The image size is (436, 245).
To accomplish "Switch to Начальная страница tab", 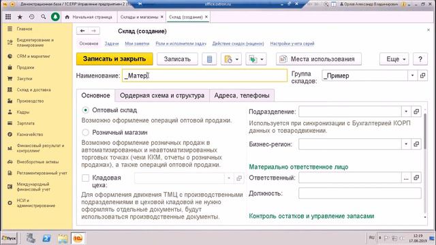I will tap(89, 17).
